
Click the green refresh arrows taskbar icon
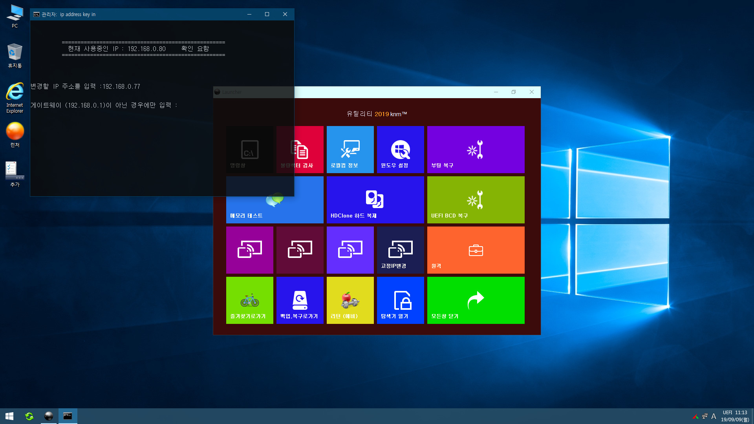(x=29, y=416)
